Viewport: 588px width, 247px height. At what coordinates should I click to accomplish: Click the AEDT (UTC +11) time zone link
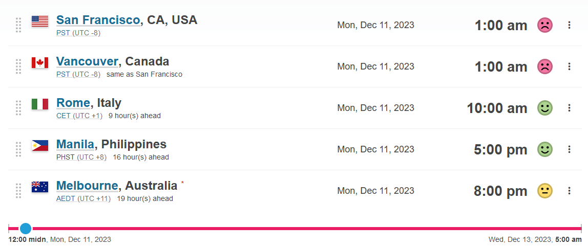pos(83,198)
